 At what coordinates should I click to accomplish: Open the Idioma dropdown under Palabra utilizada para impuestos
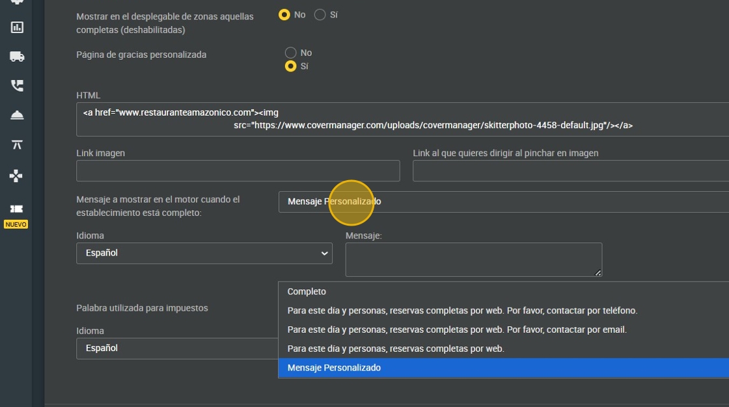click(177, 348)
